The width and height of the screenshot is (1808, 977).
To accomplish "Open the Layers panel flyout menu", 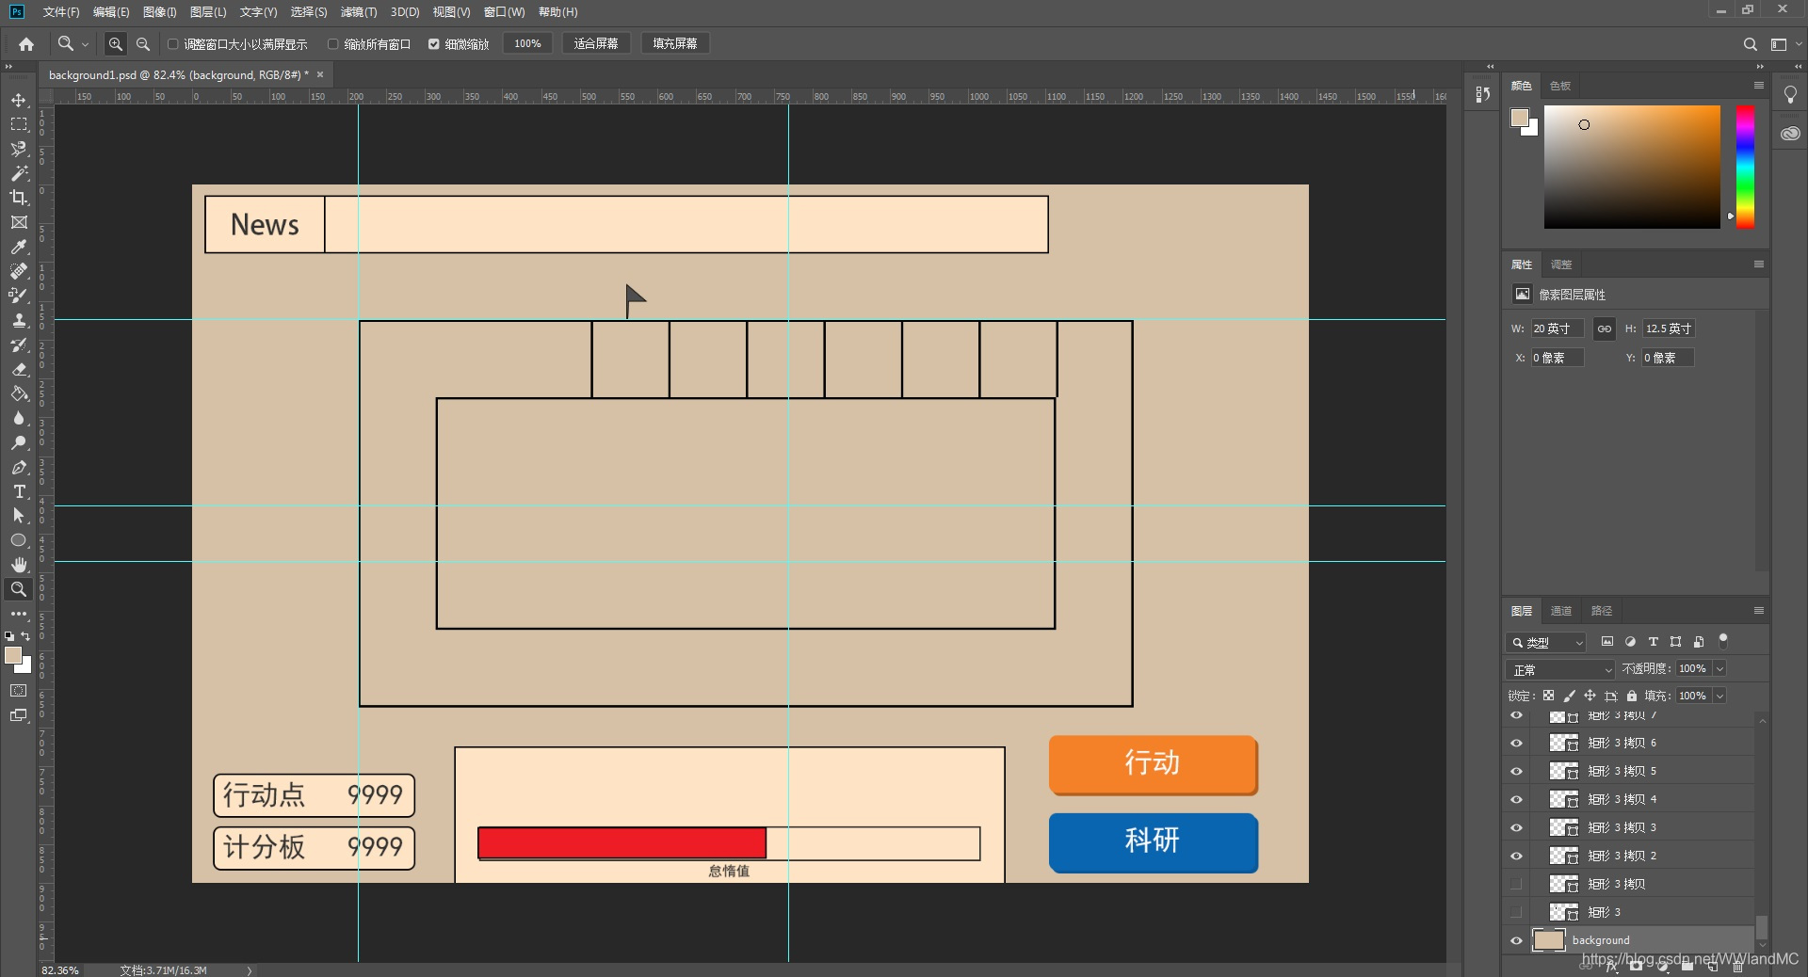I will (1758, 611).
